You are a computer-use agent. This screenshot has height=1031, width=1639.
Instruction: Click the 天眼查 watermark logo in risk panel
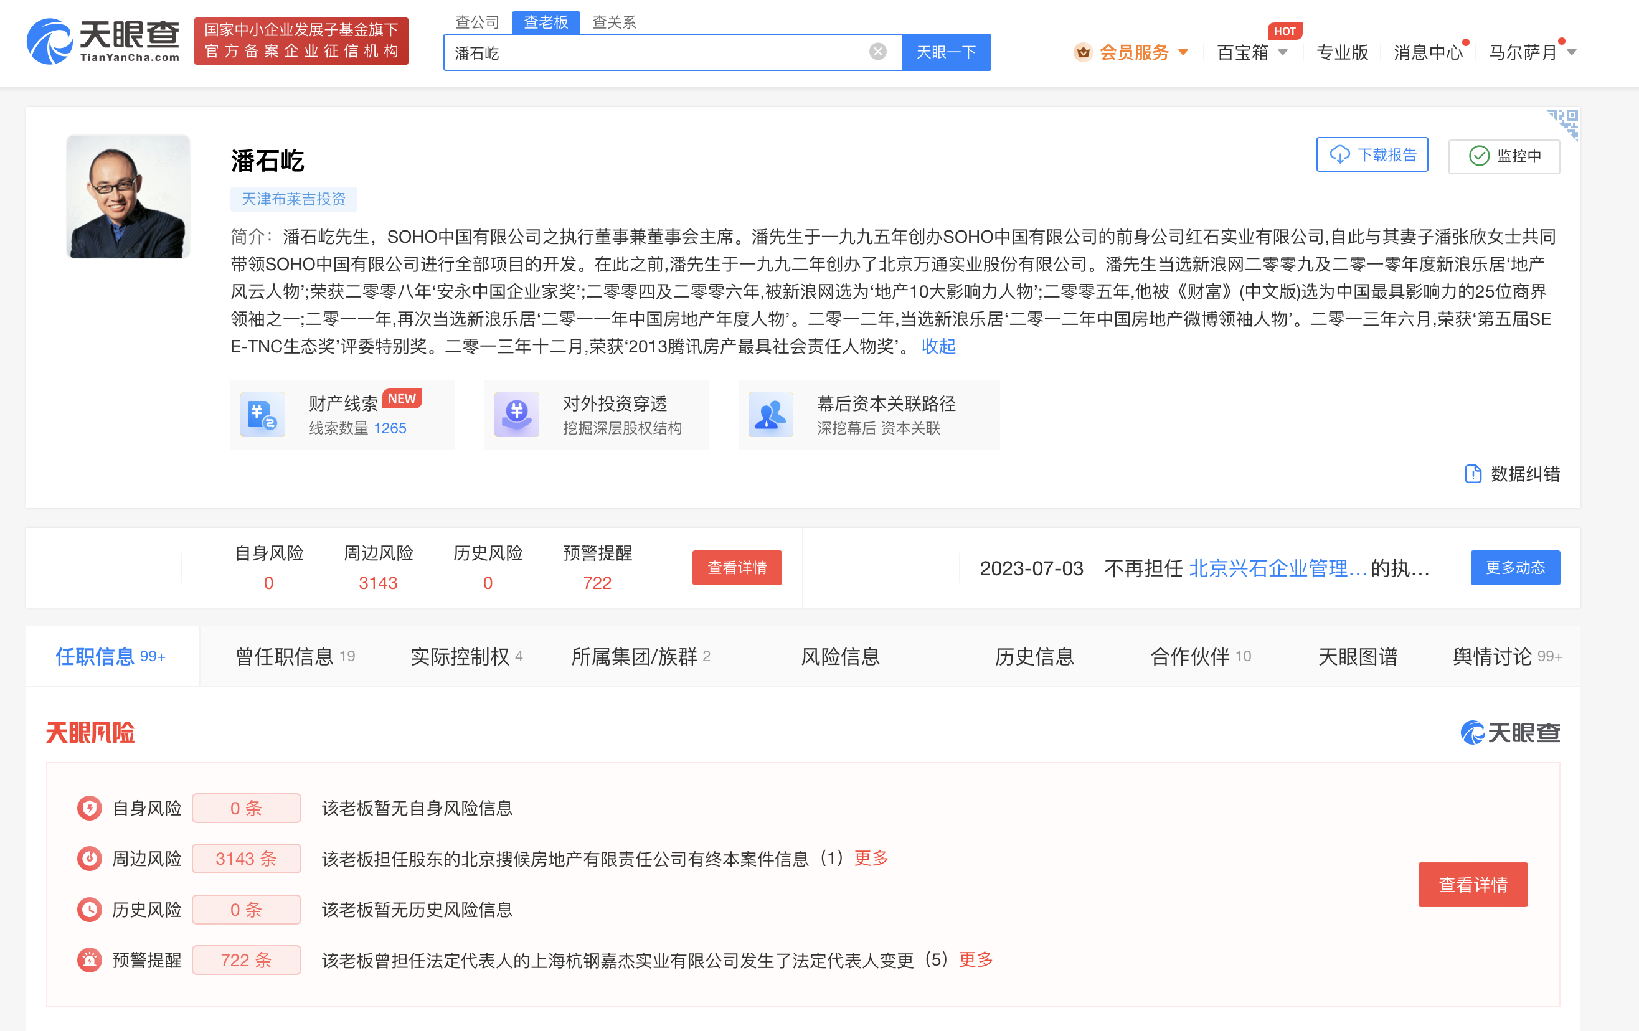click(x=1510, y=732)
